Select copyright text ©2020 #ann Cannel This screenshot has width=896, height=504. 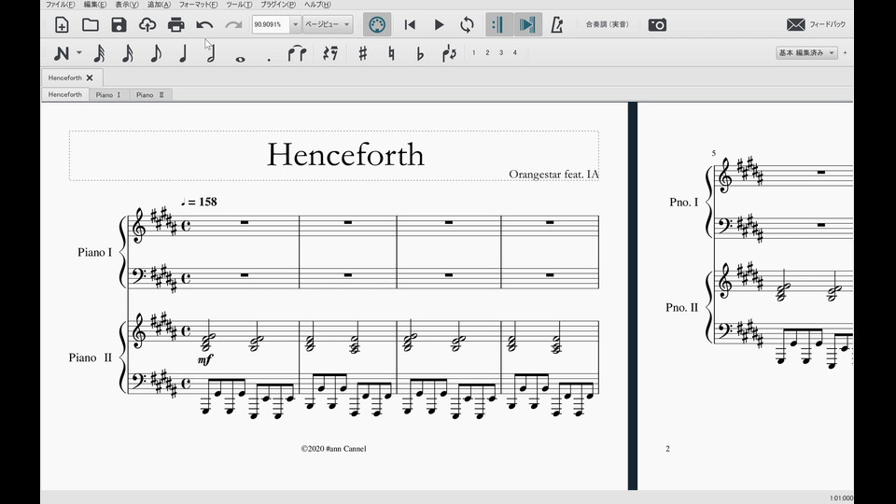tap(334, 449)
